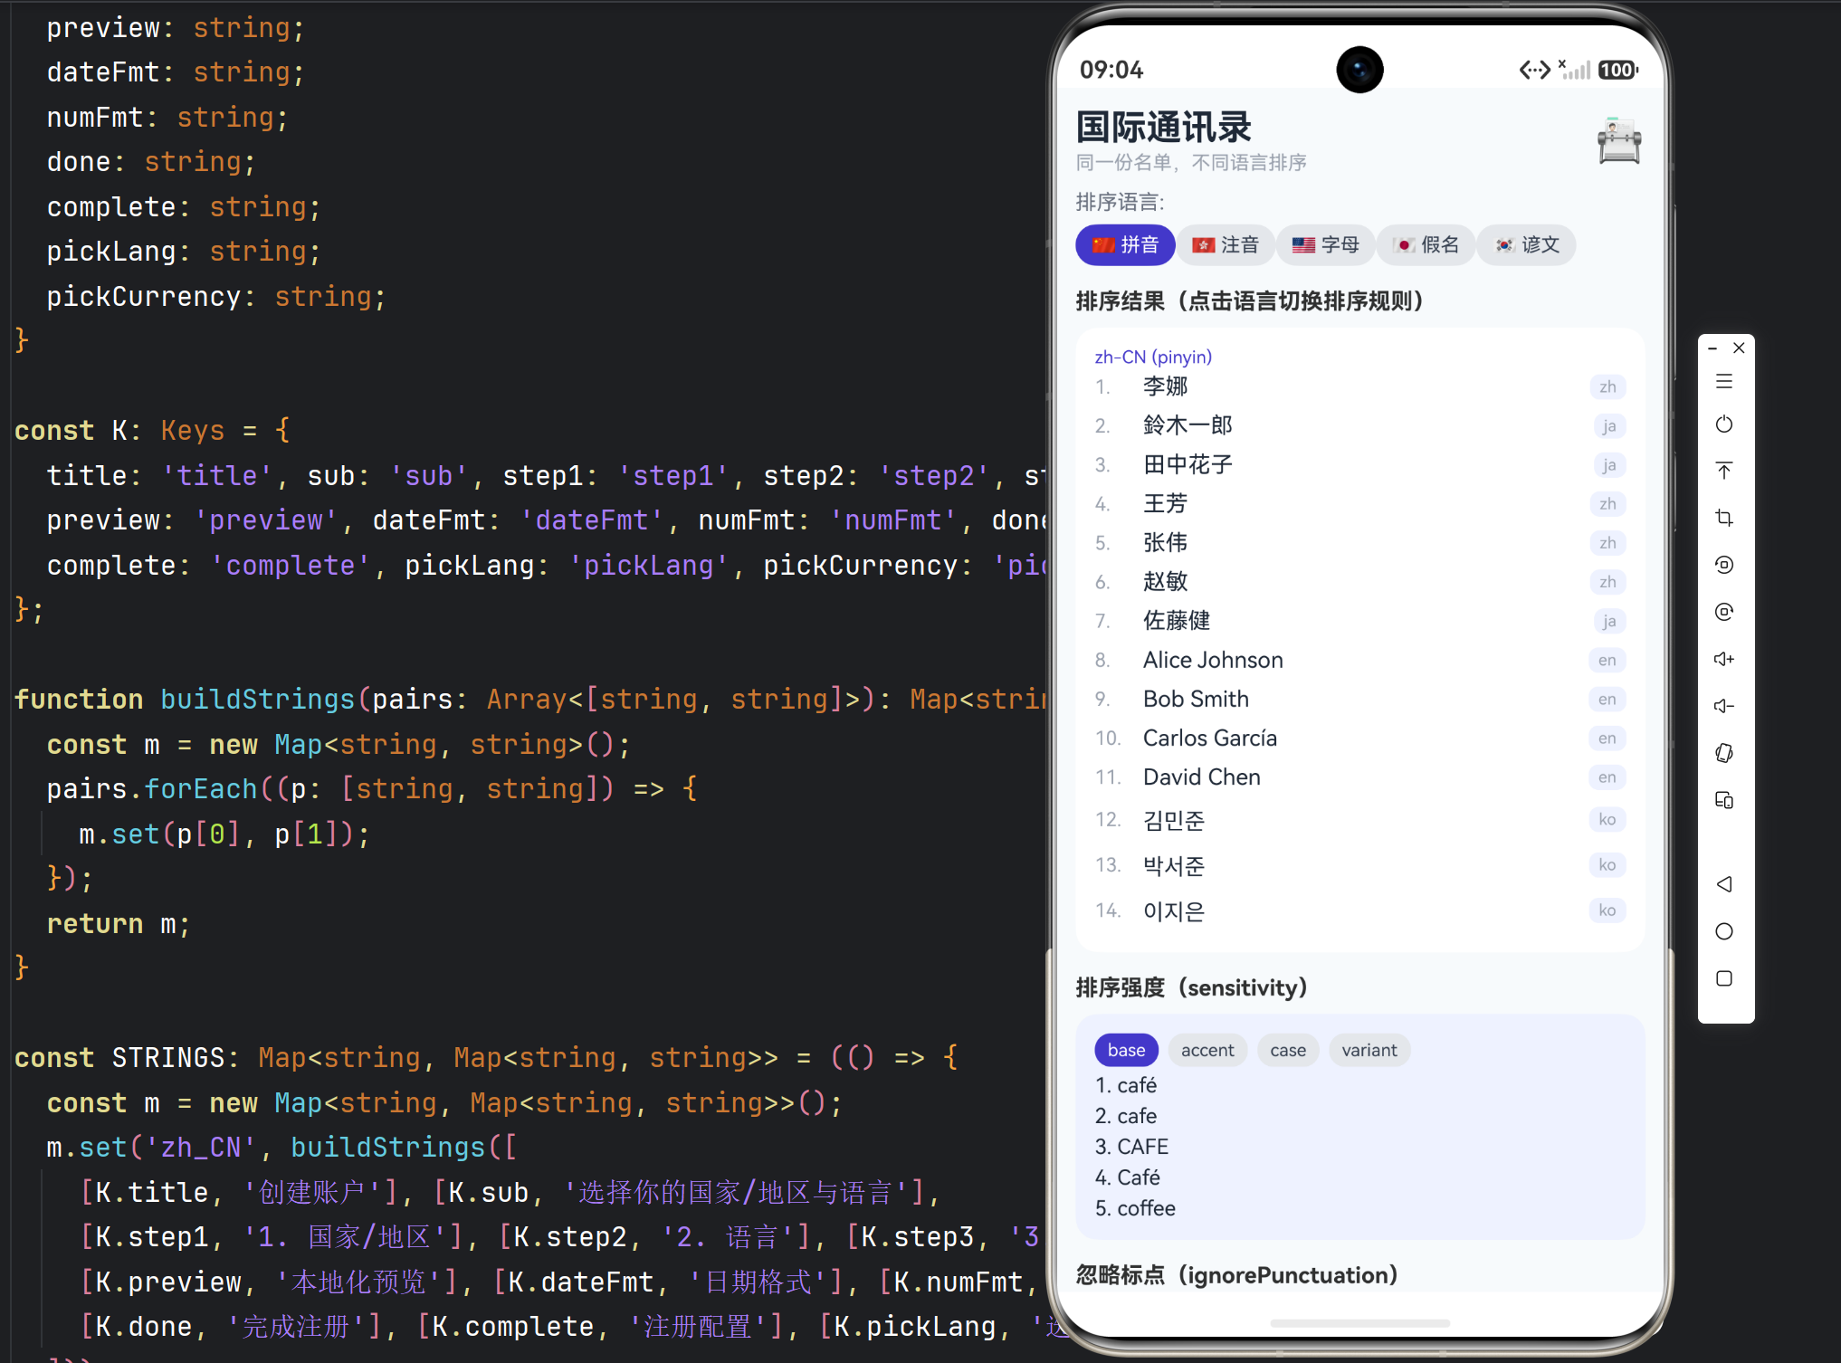Click the emulator rotate screen icon

tap(1724, 565)
